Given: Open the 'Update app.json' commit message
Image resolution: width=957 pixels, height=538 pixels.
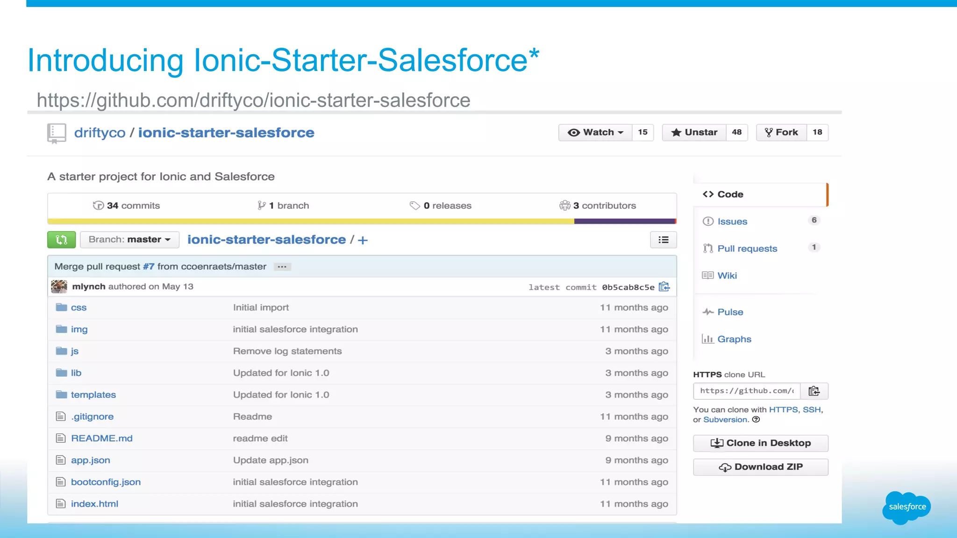Looking at the screenshot, I should pyautogui.click(x=271, y=460).
